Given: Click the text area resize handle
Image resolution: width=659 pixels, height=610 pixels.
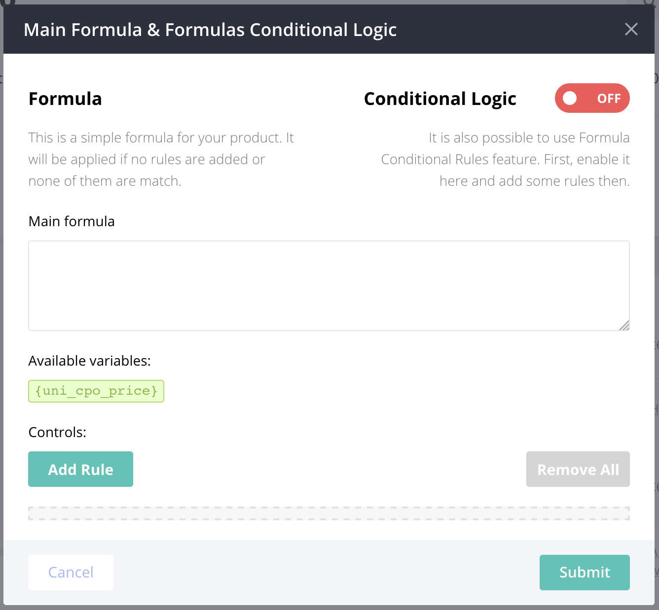Looking at the screenshot, I should (624, 325).
